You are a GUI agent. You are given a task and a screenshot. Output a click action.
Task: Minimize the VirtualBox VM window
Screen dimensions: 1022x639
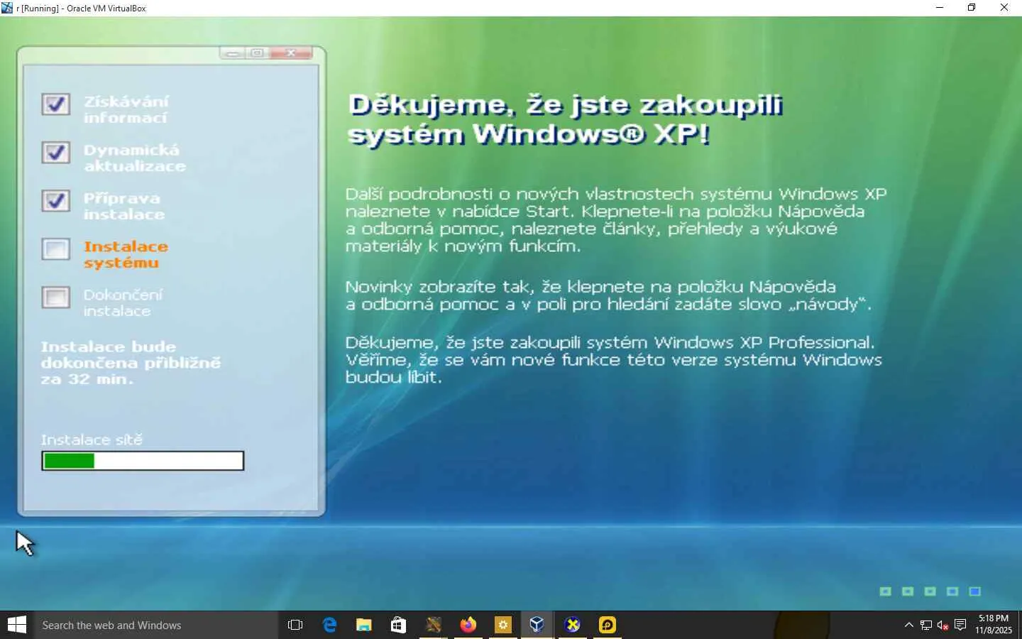click(940, 8)
